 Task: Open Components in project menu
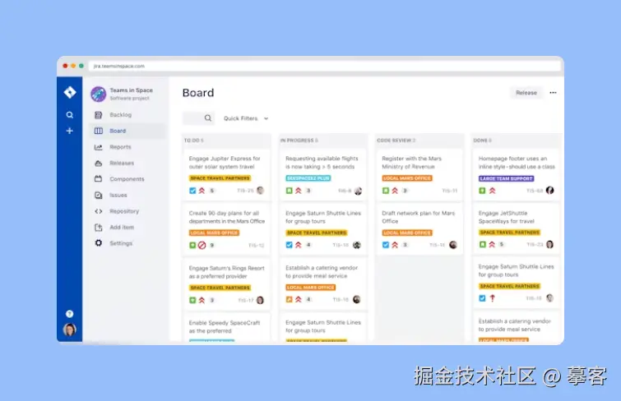tap(127, 179)
